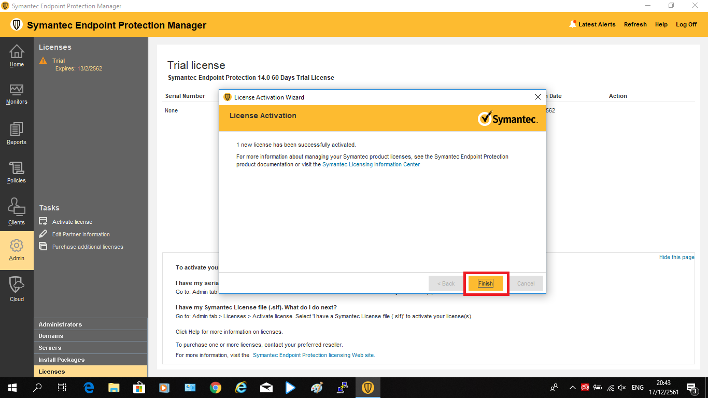Select the Clients sidebar icon

pos(17,211)
